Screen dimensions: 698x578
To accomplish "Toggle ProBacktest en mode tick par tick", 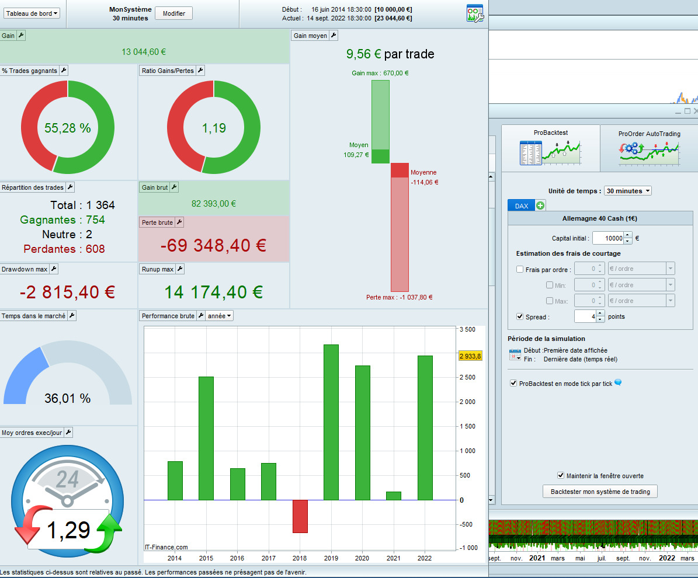I will click(x=513, y=383).
